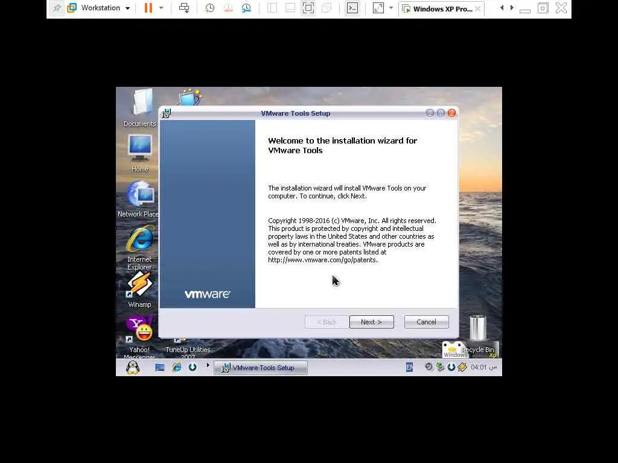Click the blue download arrow tray icon
The image size is (618, 463).
[x=451, y=367]
